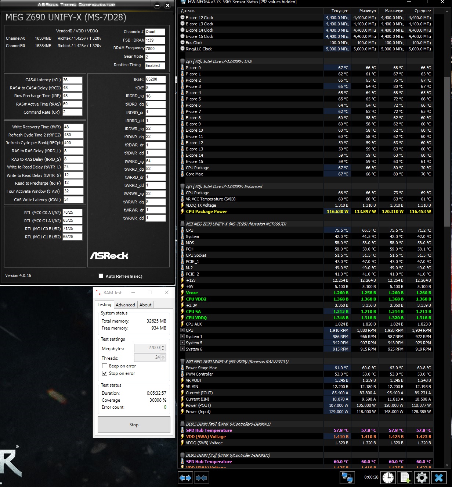Click the Channels # field showing Quad
Screen dimensions: 452x487
(155, 32)
